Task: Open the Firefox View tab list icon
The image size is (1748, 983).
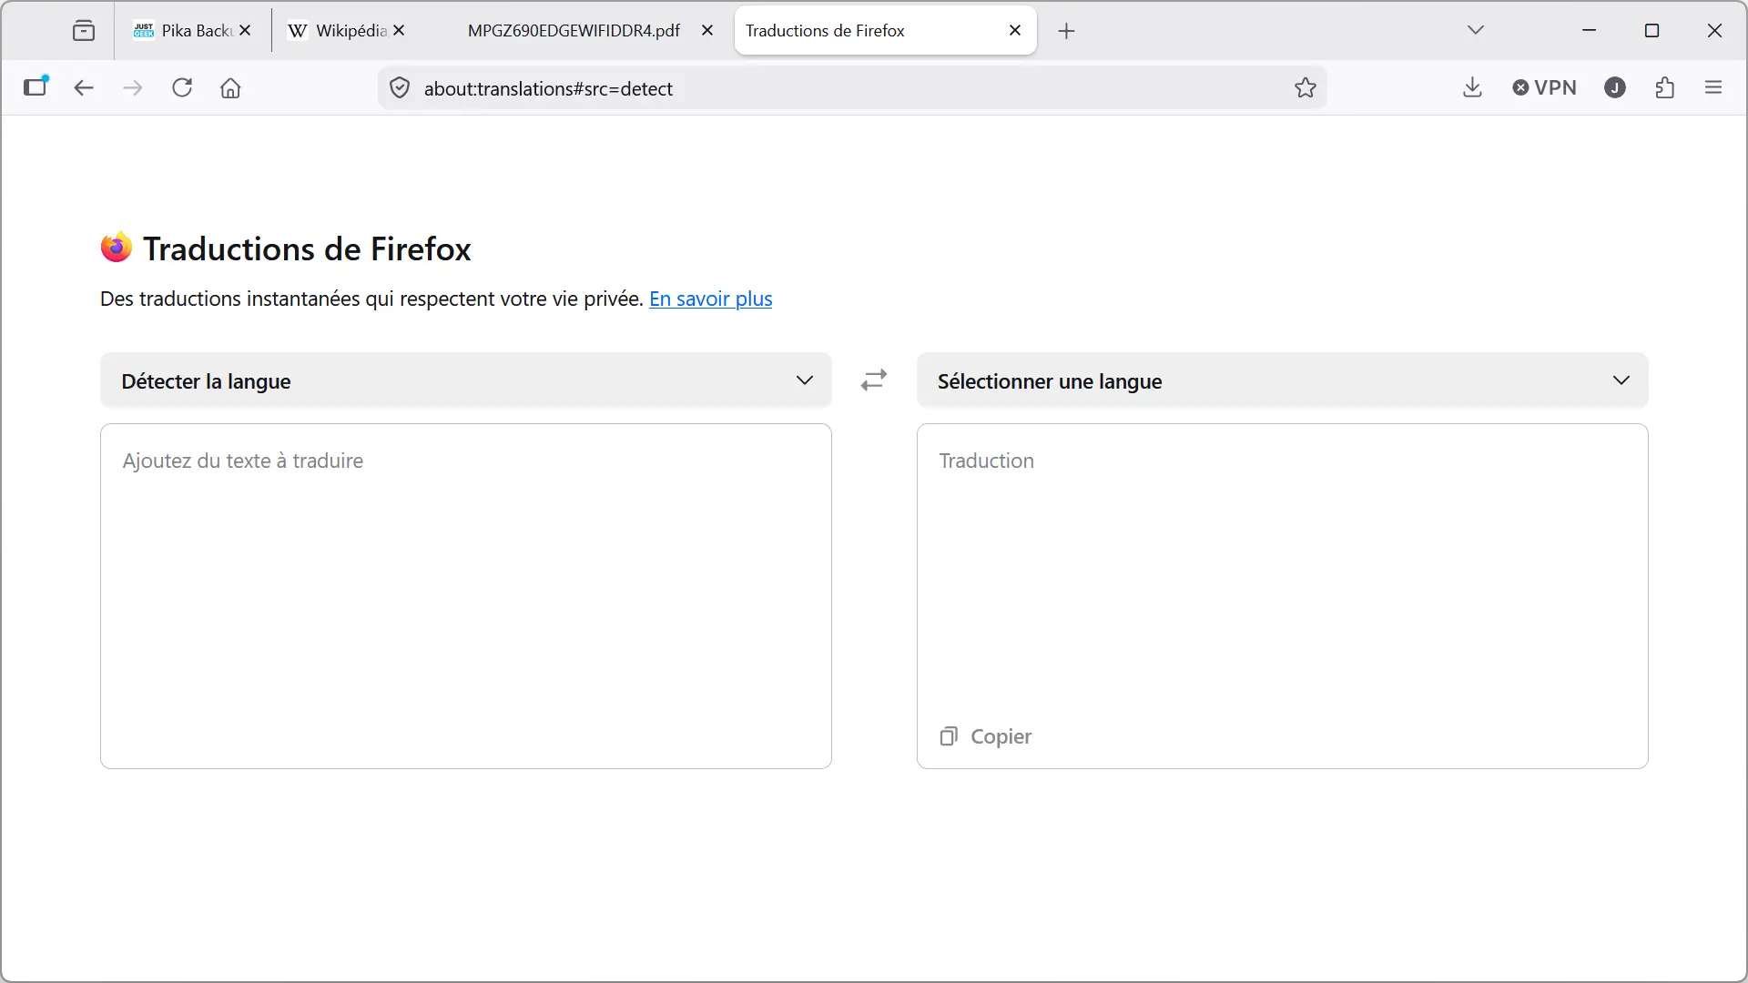Action: [83, 31]
